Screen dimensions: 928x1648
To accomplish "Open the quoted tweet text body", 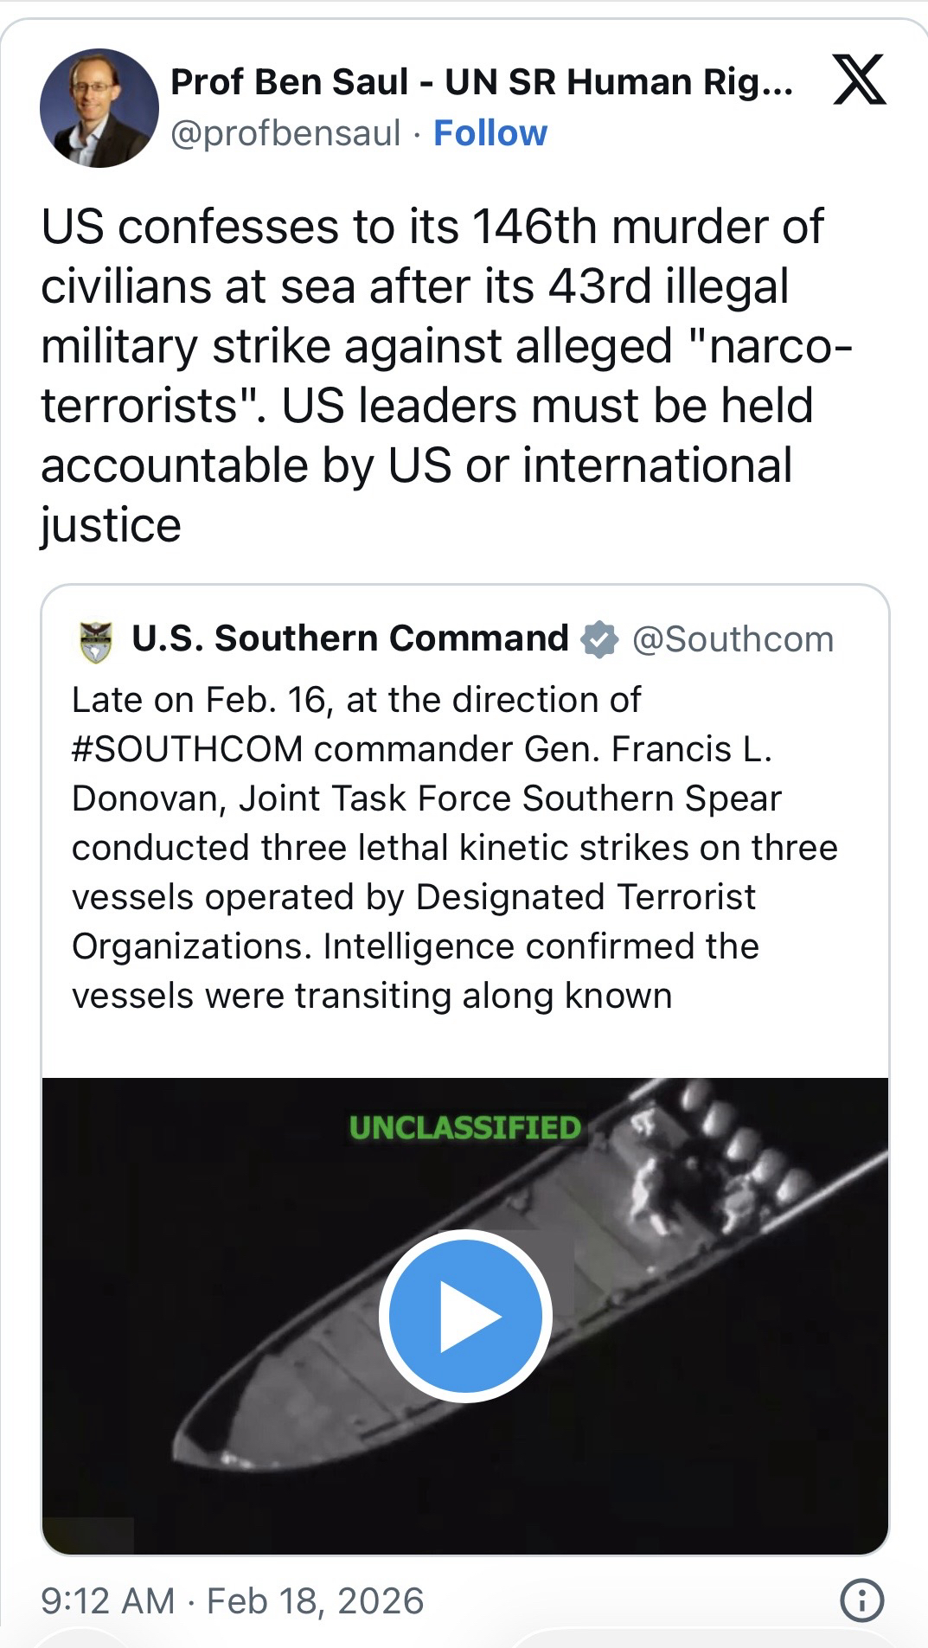I will pyautogui.click(x=454, y=848).
